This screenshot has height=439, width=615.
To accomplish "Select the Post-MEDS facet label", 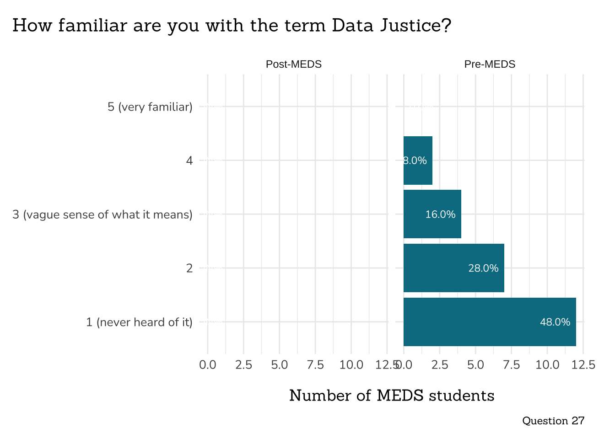I will click(293, 64).
